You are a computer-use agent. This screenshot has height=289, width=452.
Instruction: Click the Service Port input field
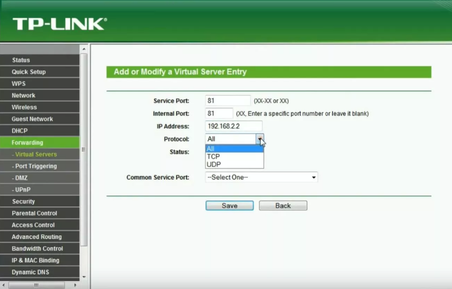(228, 101)
